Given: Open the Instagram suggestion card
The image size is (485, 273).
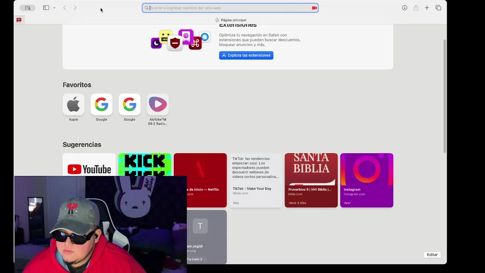Looking at the screenshot, I should tap(367, 180).
